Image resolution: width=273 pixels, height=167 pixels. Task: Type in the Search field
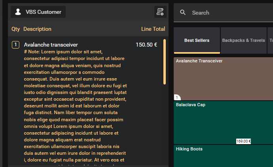click(x=229, y=13)
